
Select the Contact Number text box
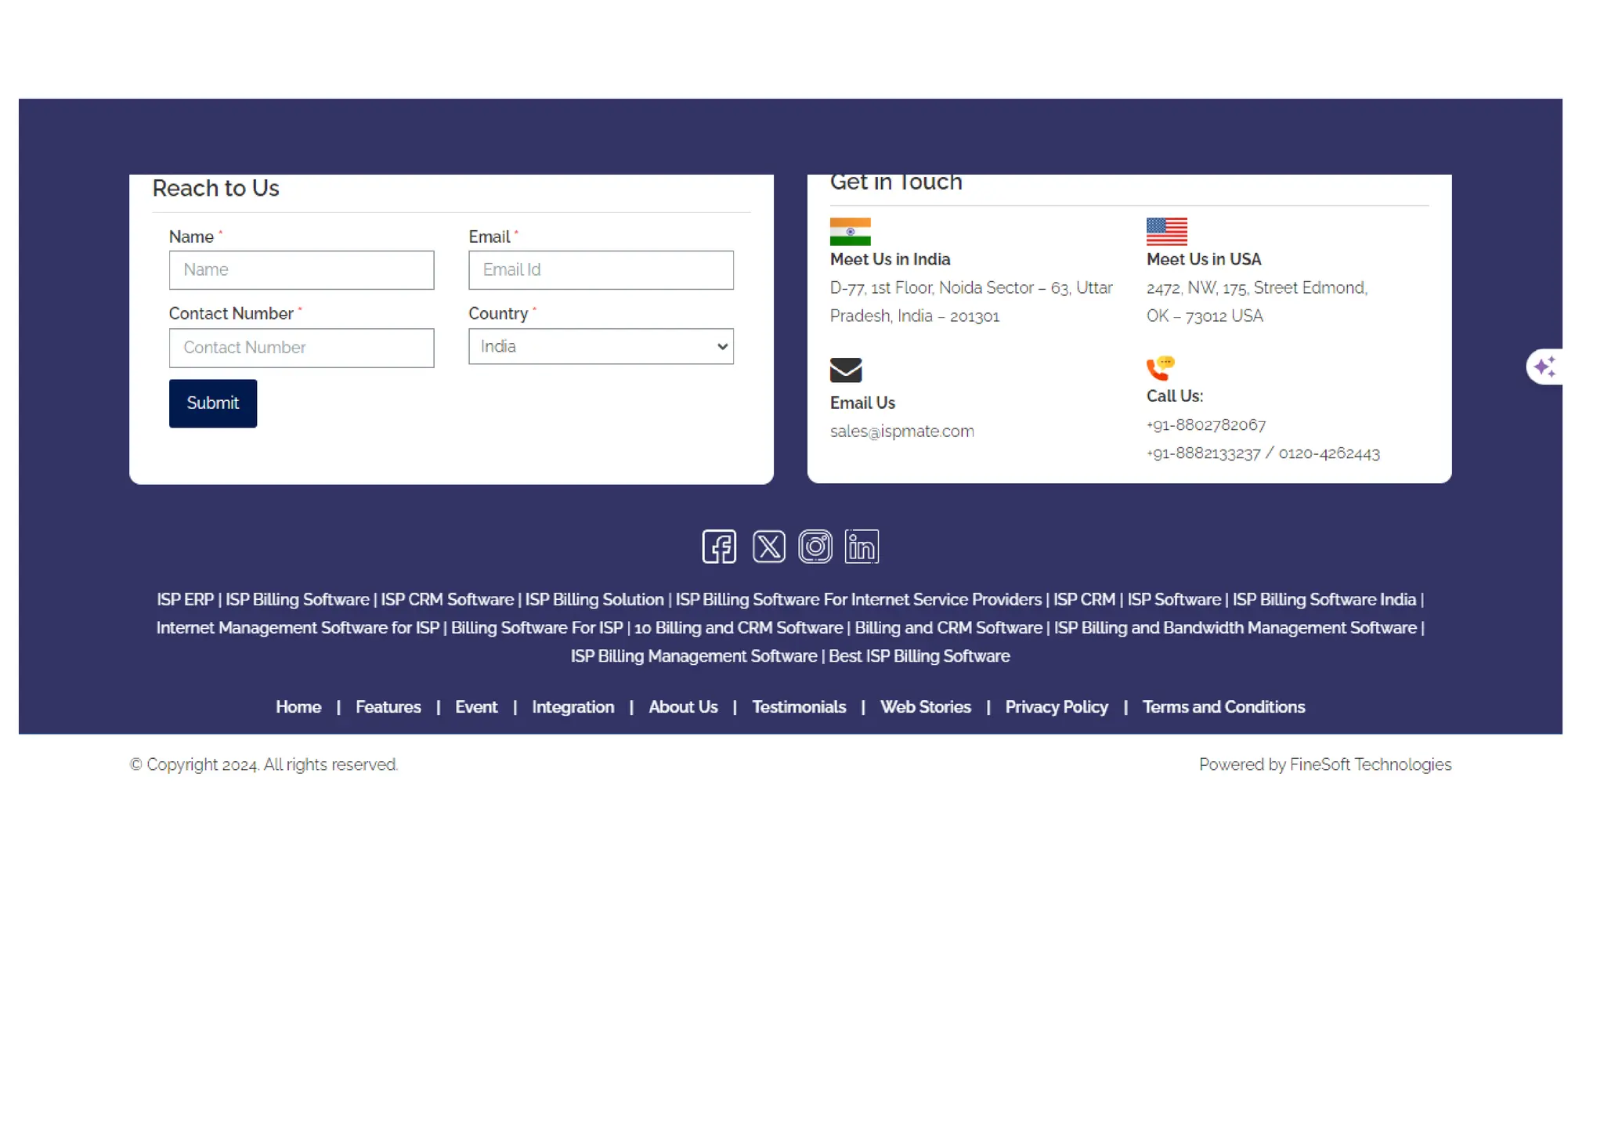tap(302, 348)
